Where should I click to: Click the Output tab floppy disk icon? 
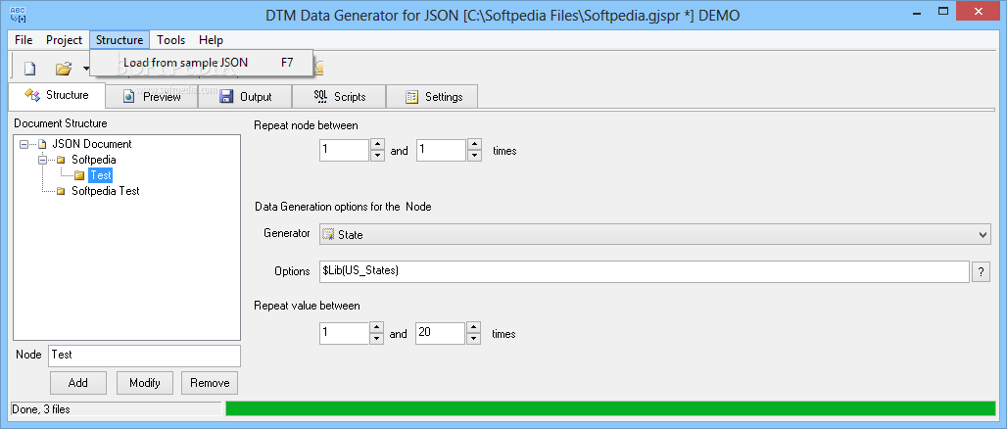coord(226,97)
